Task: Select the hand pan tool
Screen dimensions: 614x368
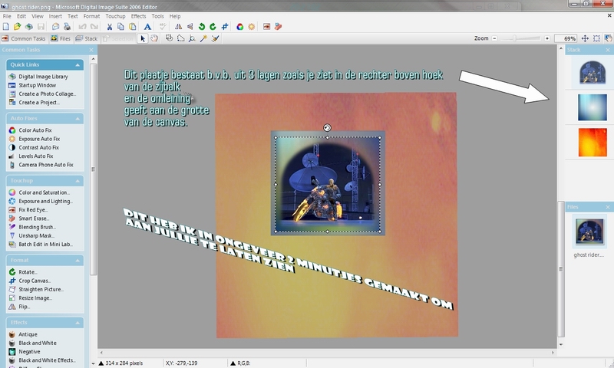Action: [x=154, y=38]
